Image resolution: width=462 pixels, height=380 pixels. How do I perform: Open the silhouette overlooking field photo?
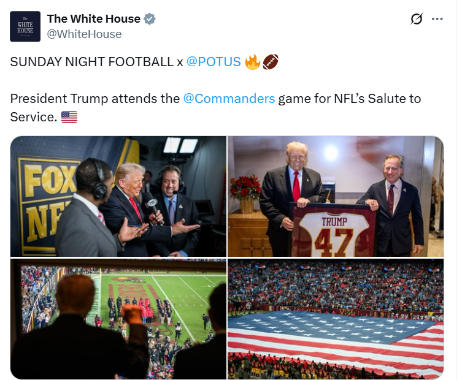click(x=118, y=319)
